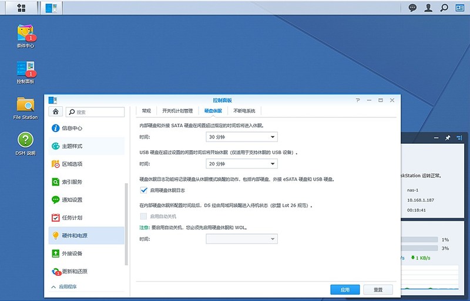Viewport: 470px width, 301px height.
Task: Minimize the widget panel
Action: click(x=436, y=138)
